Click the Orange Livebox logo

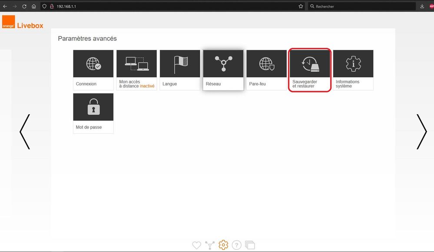pyautogui.click(x=23, y=23)
